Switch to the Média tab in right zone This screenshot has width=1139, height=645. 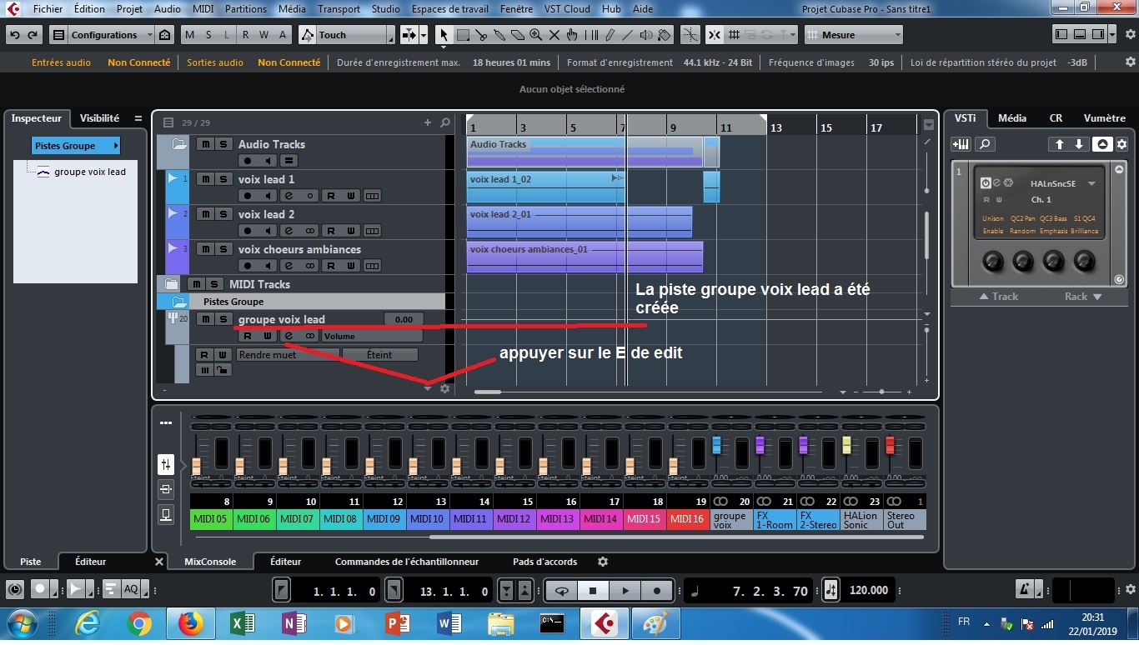pyautogui.click(x=1012, y=118)
